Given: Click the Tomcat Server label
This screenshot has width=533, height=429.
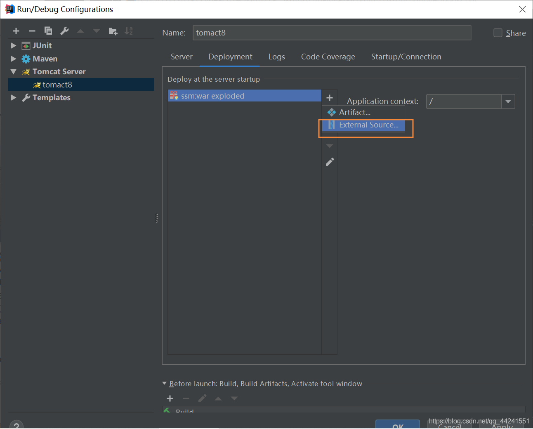Looking at the screenshot, I should (59, 72).
